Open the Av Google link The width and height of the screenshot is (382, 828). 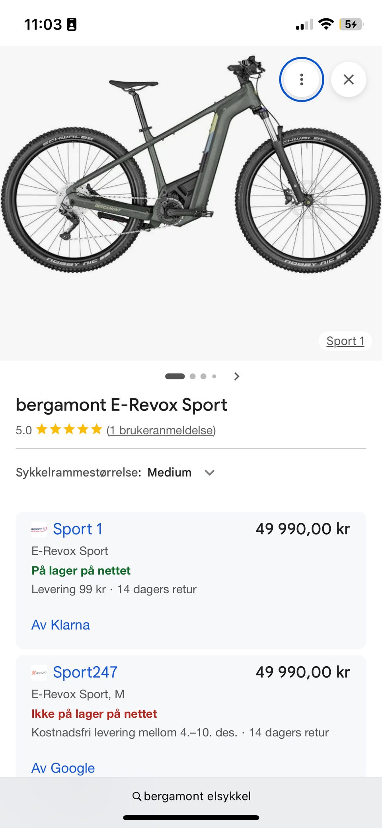pos(63,768)
